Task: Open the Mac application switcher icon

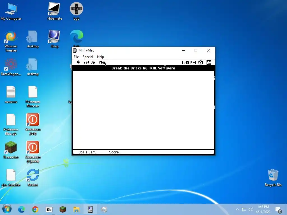Action: click(209, 62)
